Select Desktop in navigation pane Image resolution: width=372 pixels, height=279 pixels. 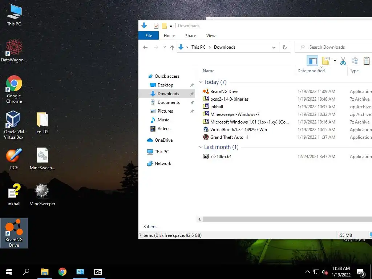pyautogui.click(x=165, y=85)
